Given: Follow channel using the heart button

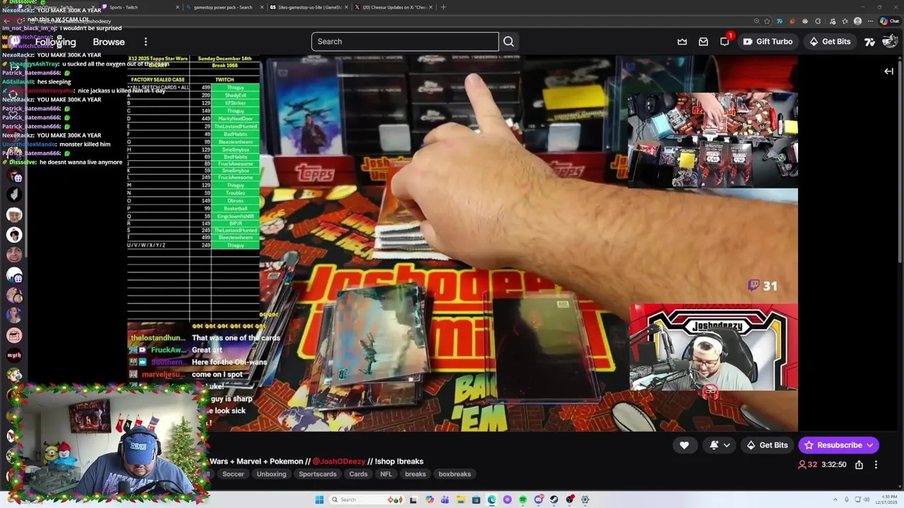Looking at the screenshot, I should (684, 445).
